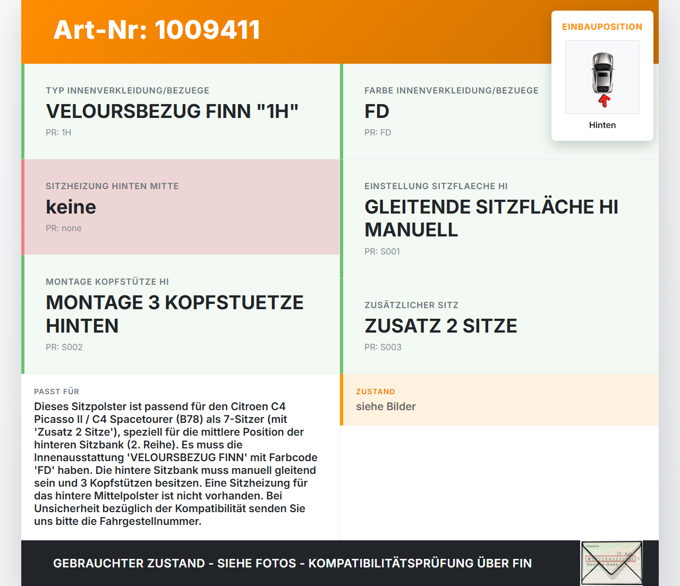Image resolution: width=680 pixels, height=586 pixels.
Task: Click the Citroen C4 Picasso compatibility paragraph
Action: click(x=176, y=464)
